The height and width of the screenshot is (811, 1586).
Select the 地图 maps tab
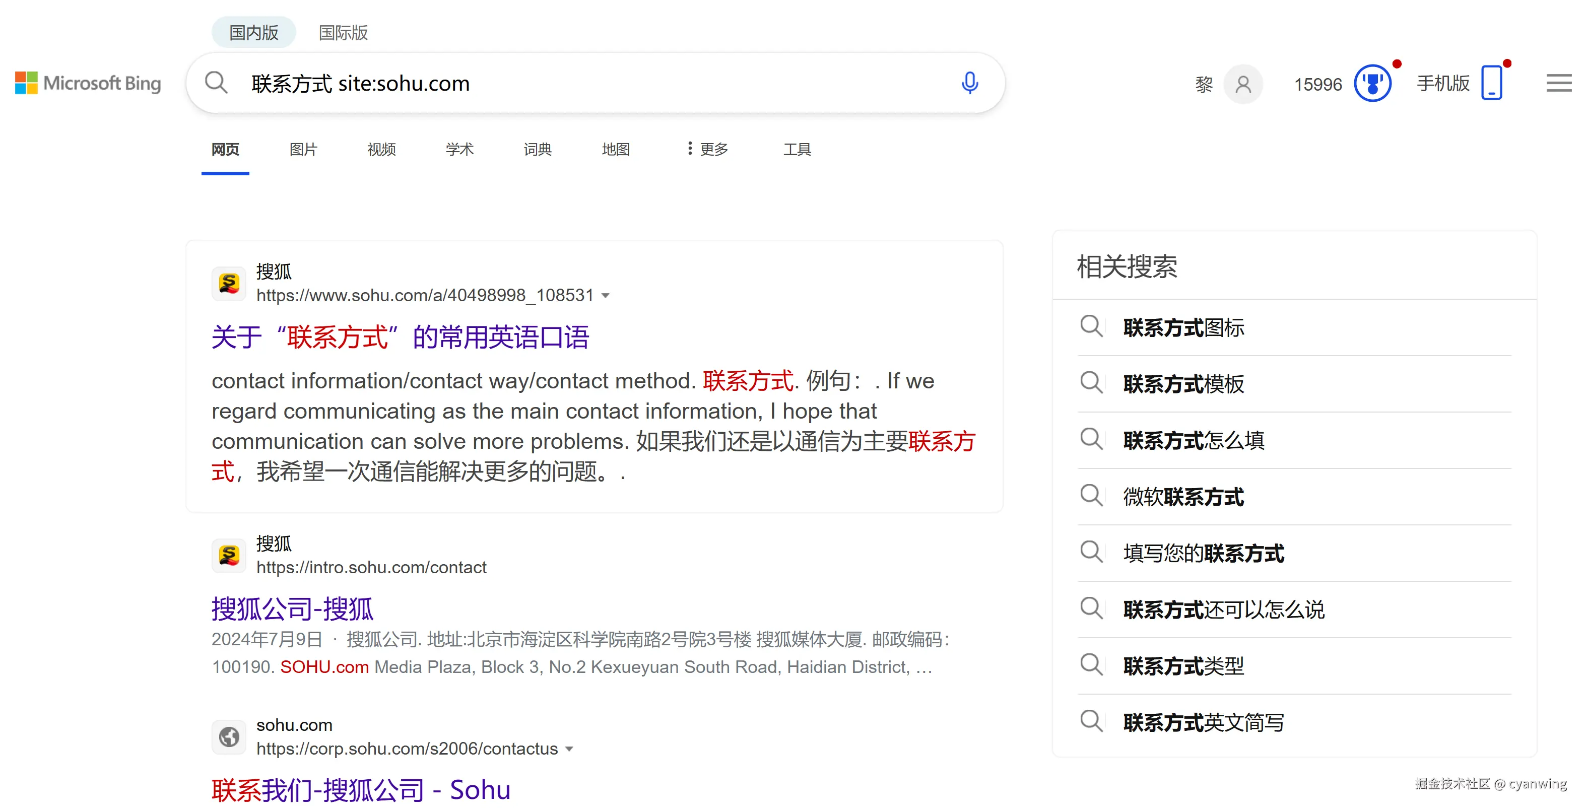[x=615, y=149]
